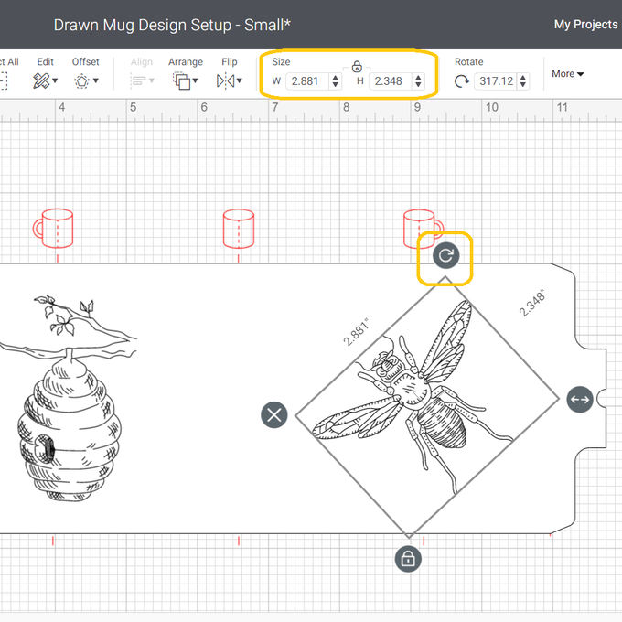The image size is (622, 622).
Task: Expand the More menu
Action: (x=567, y=74)
